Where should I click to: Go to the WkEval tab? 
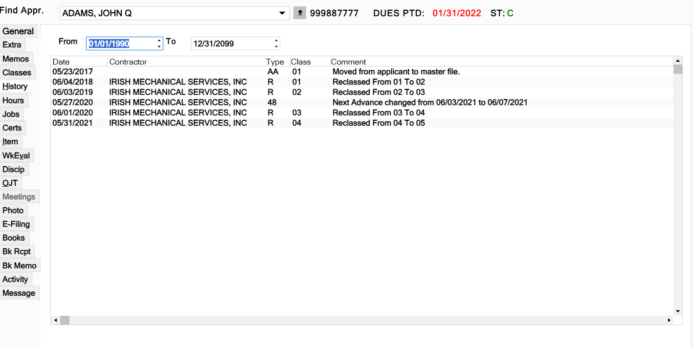click(16, 156)
